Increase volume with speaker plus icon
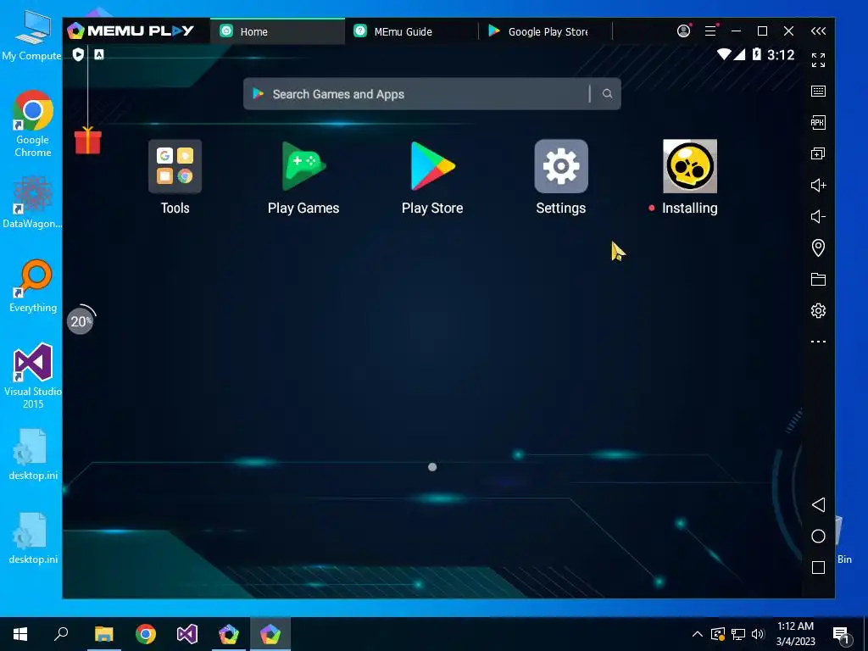Image resolution: width=868 pixels, height=651 pixels. 818,185
